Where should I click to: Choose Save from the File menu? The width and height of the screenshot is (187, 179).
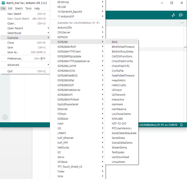25,47
